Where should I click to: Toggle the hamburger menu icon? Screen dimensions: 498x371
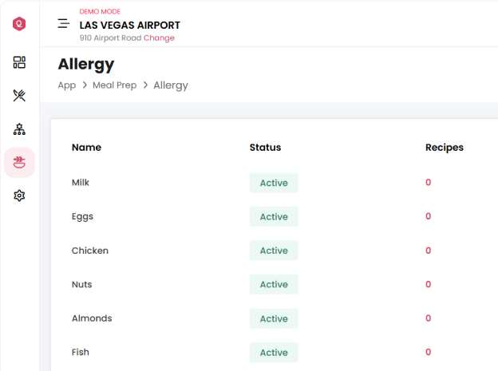(x=64, y=24)
